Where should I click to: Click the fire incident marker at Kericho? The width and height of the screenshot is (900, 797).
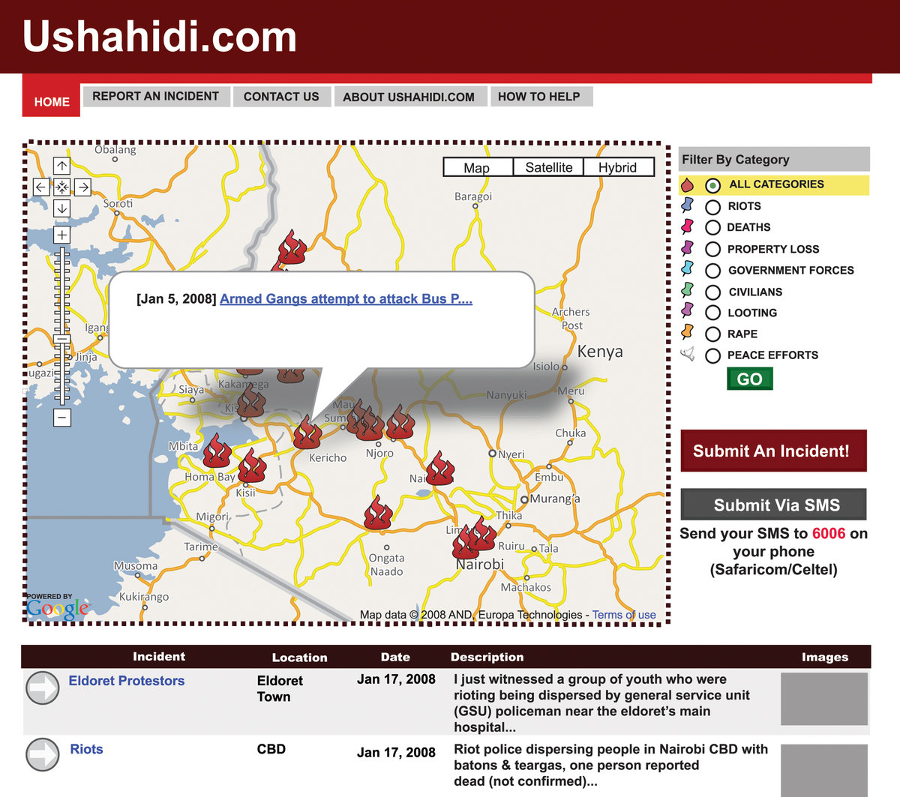[307, 433]
